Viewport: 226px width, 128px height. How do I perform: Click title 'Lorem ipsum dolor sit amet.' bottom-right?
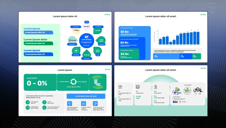coord(161,70)
